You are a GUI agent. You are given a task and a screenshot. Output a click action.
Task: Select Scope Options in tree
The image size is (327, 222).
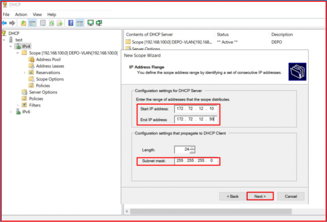pos(50,79)
